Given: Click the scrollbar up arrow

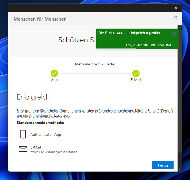Looking at the screenshot, I should coord(180,28).
